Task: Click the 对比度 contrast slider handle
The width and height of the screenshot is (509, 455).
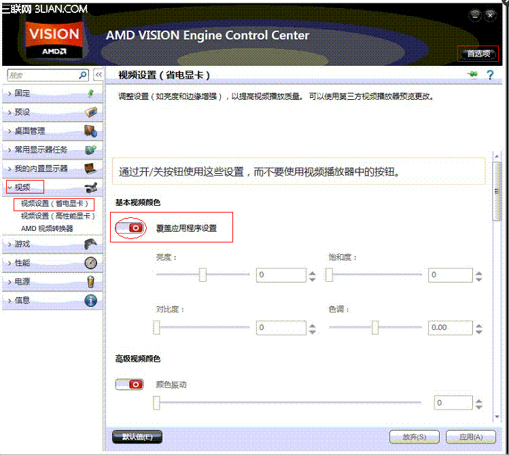Action: point(157,327)
